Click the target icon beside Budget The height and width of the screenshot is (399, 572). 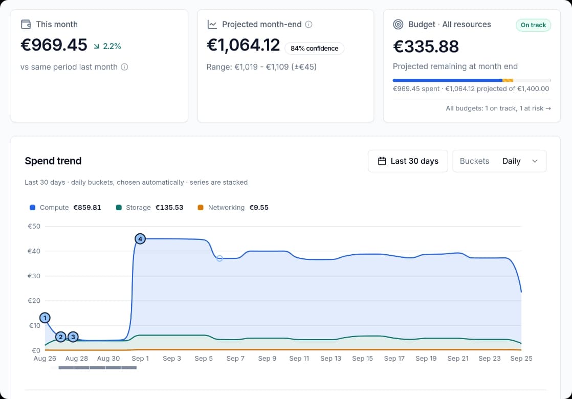coord(398,25)
